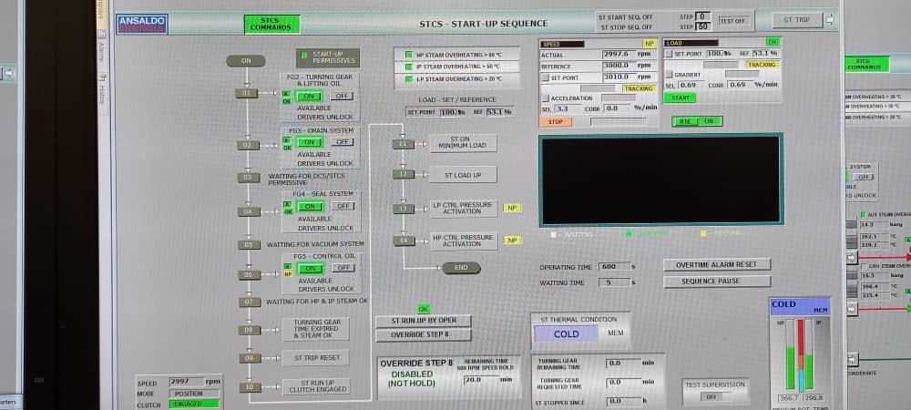The image size is (911, 410).
Task: Select step 03 box in the sequence
Action: (x=248, y=178)
